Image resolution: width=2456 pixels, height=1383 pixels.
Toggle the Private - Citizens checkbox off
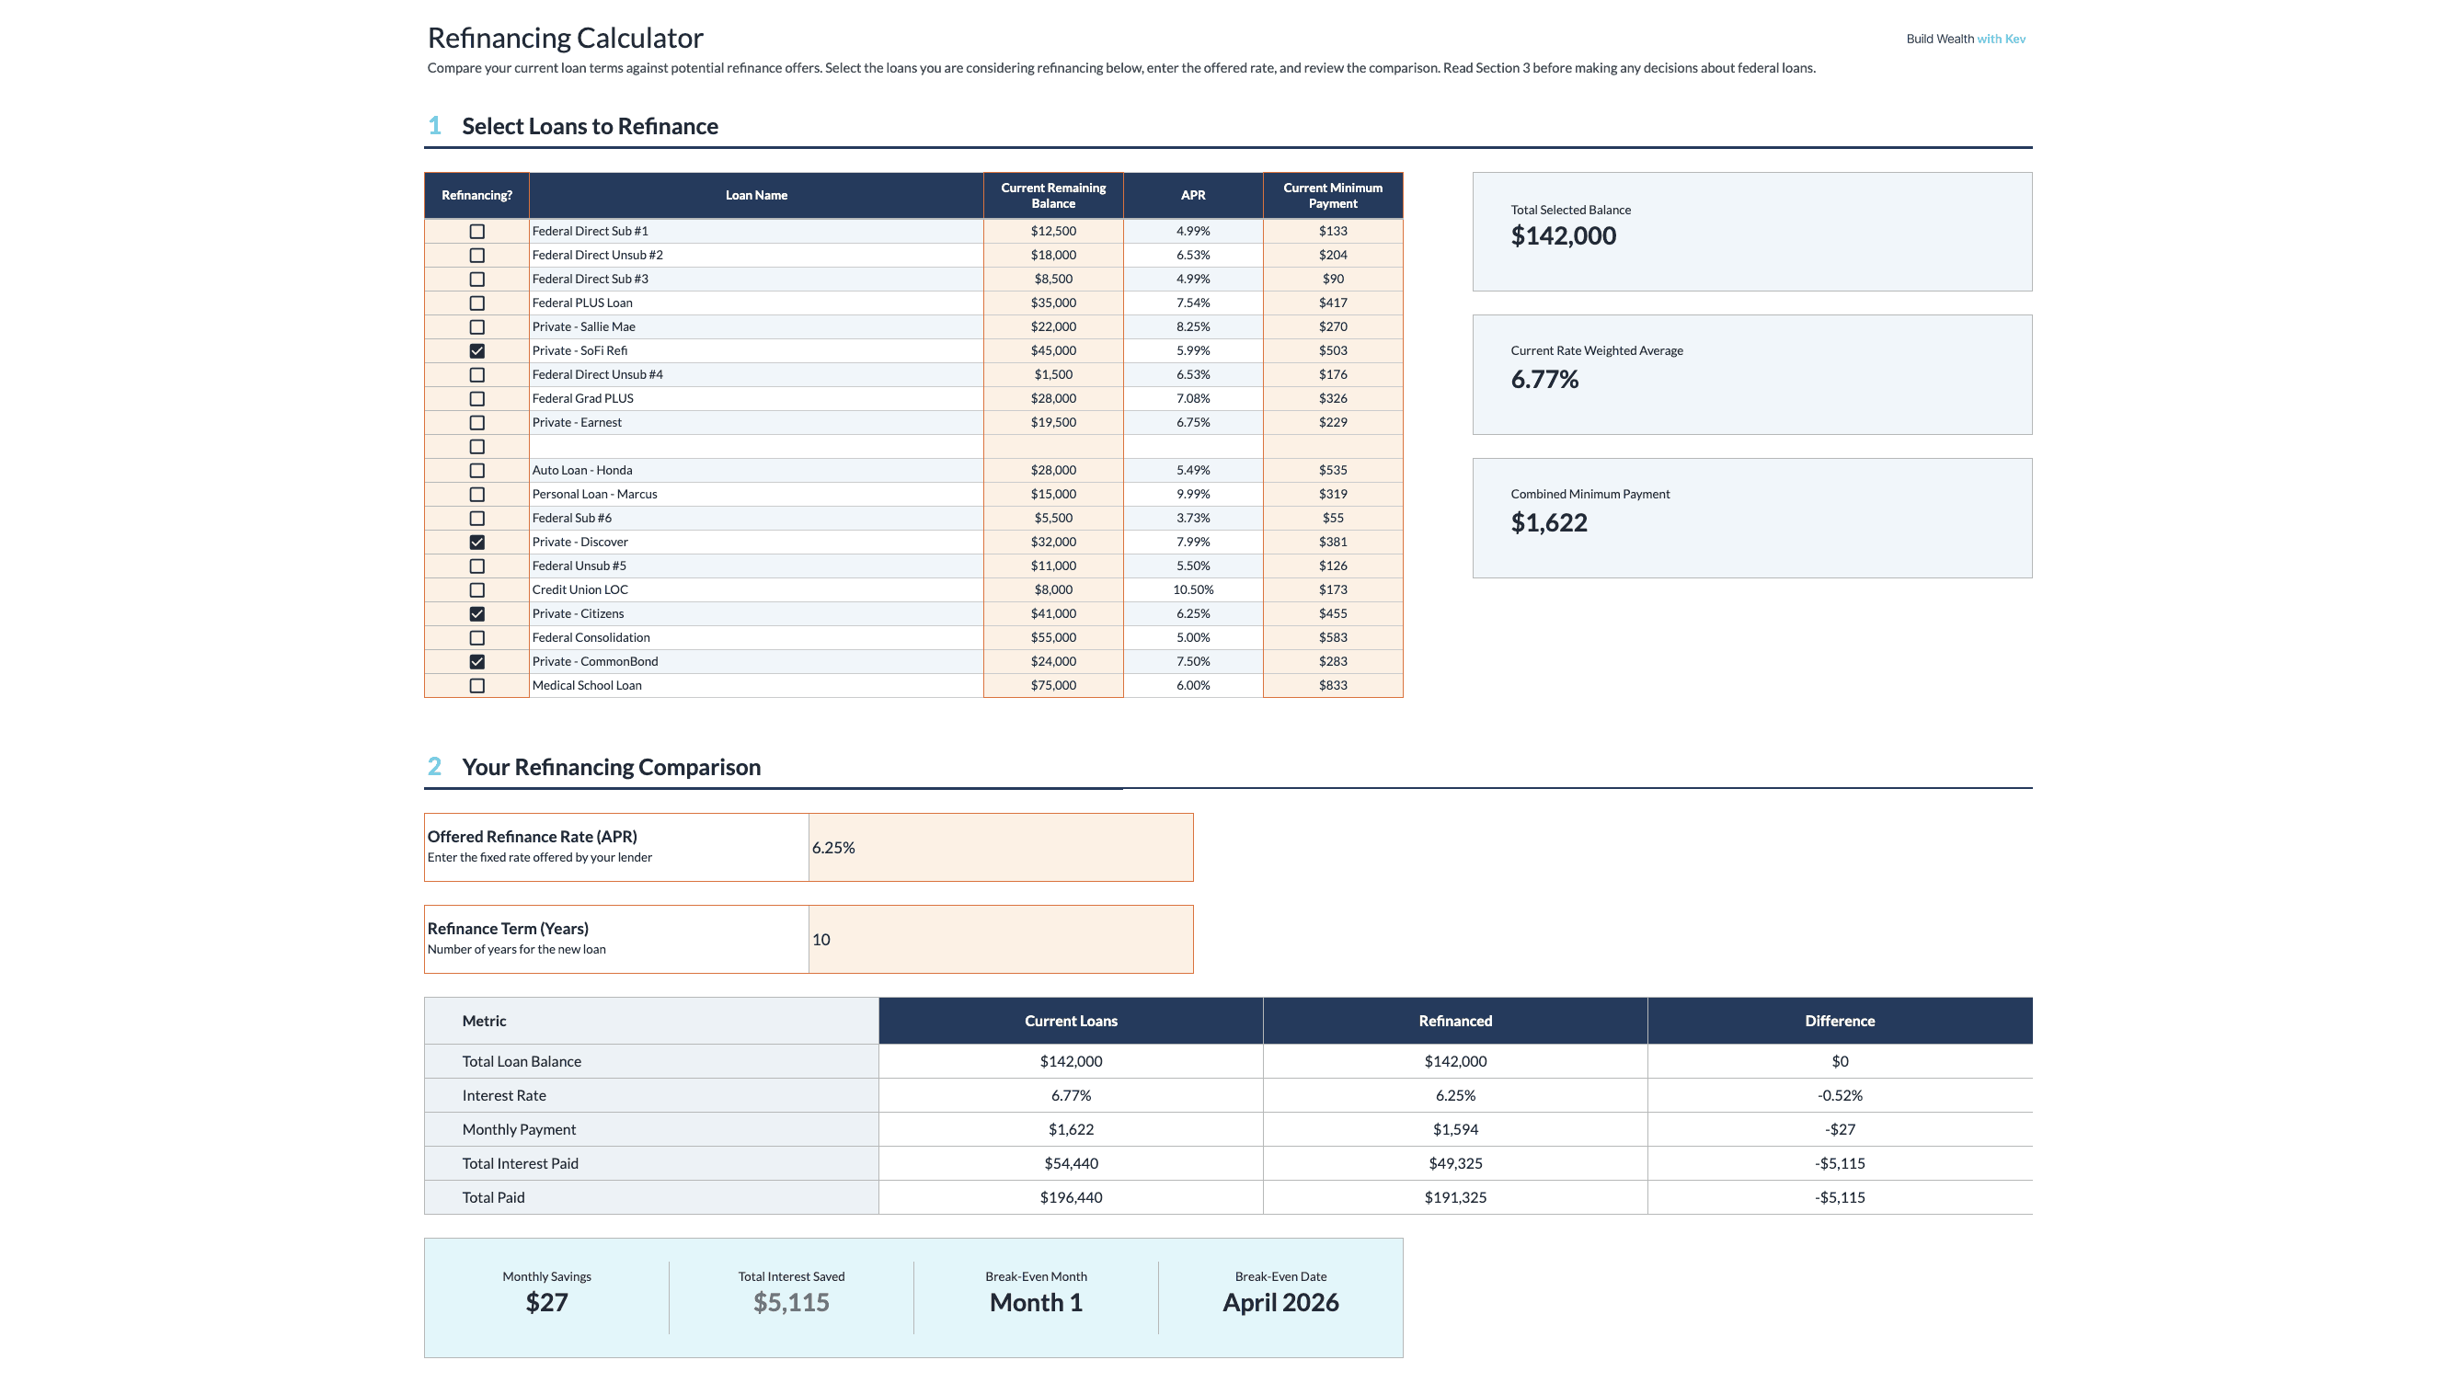click(x=476, y=614)
